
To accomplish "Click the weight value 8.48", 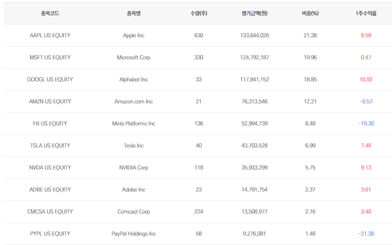I will [x=310, y=124].
